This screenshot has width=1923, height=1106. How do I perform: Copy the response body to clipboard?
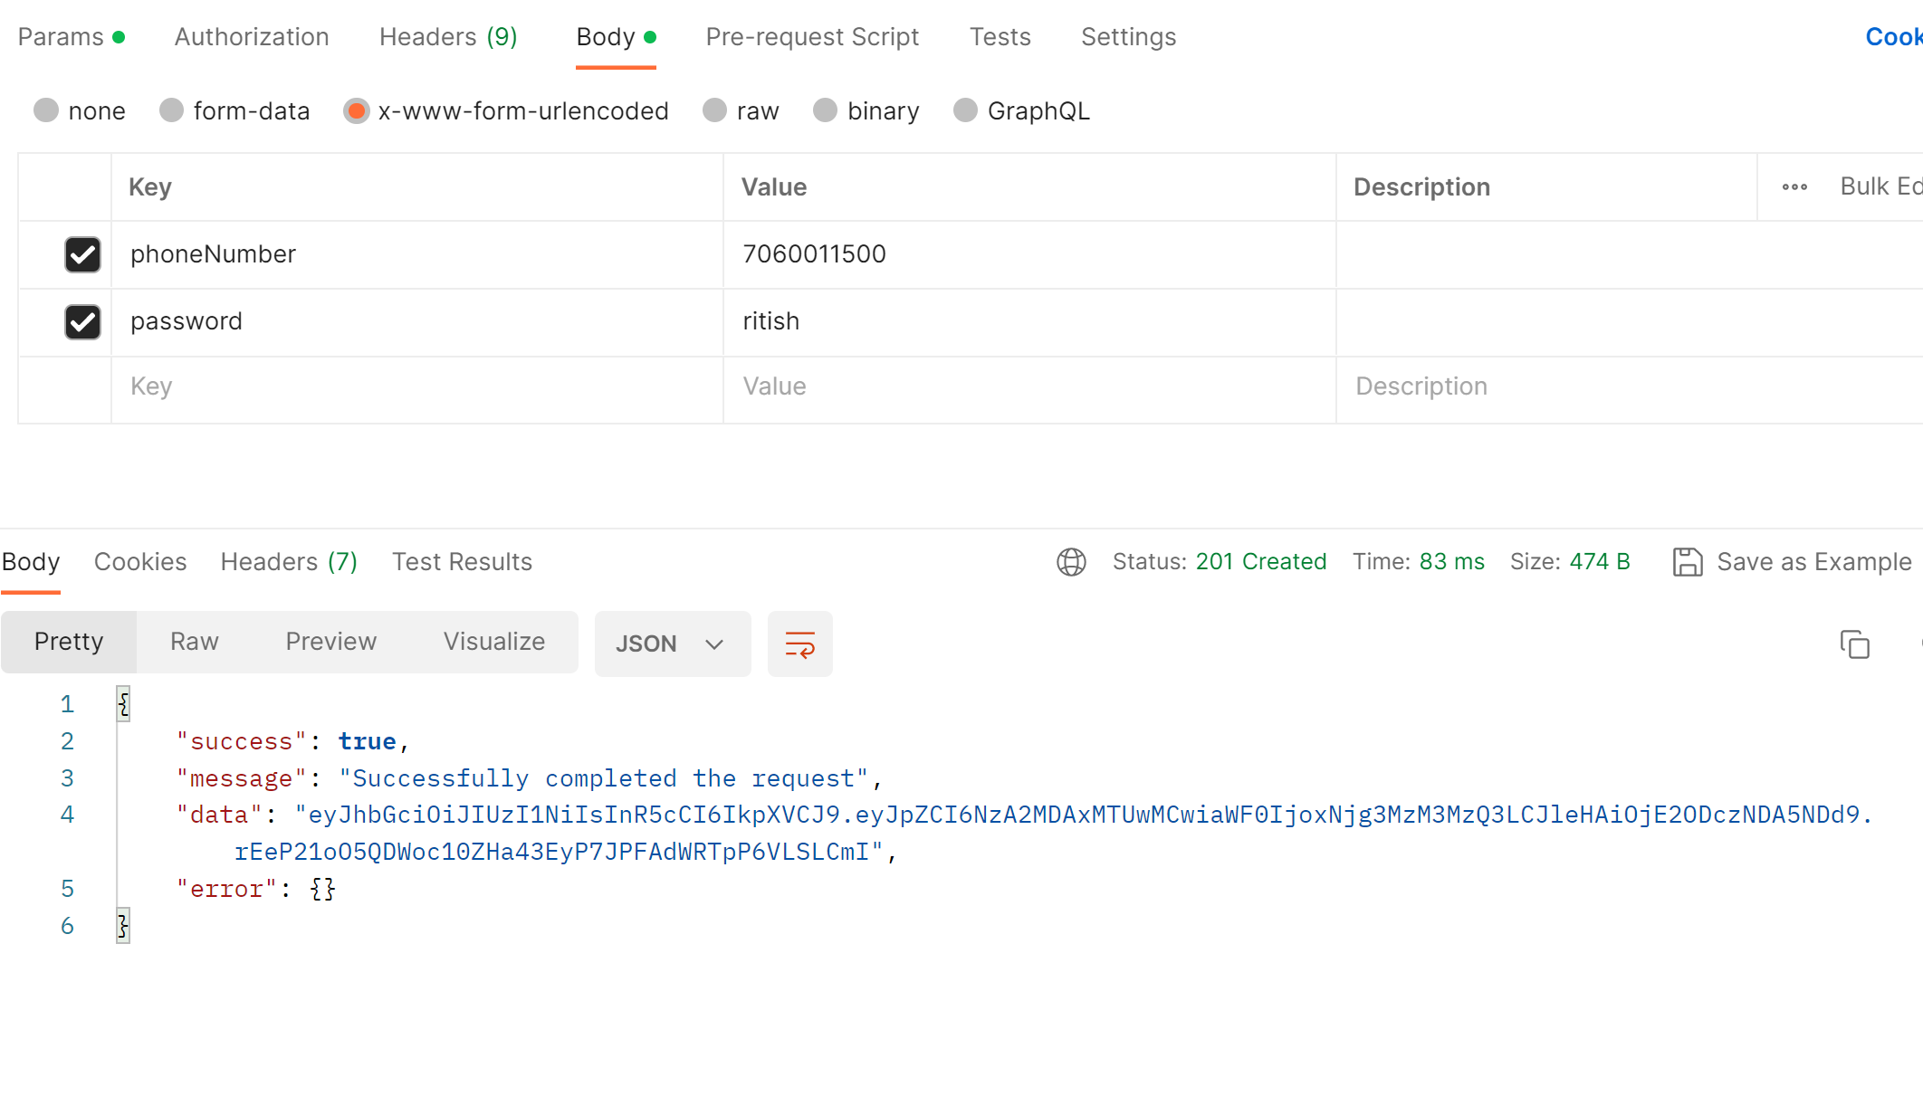pyautogui.click(x=1855, y=644)
